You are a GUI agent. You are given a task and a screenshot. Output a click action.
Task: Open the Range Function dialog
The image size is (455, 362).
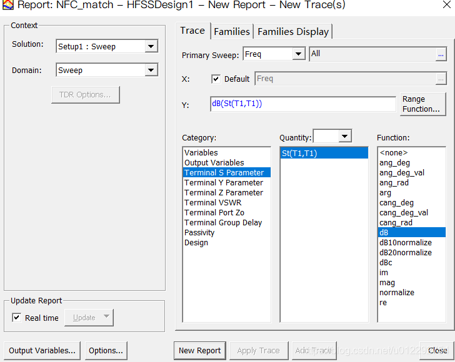pos(422,104)
